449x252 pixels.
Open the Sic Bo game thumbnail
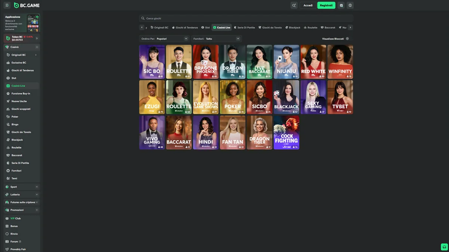pos(152,62)
